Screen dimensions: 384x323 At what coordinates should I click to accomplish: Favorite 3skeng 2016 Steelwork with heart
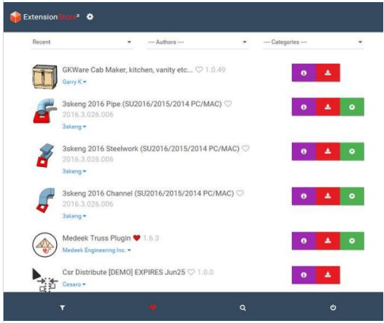[x=245, y=148]
